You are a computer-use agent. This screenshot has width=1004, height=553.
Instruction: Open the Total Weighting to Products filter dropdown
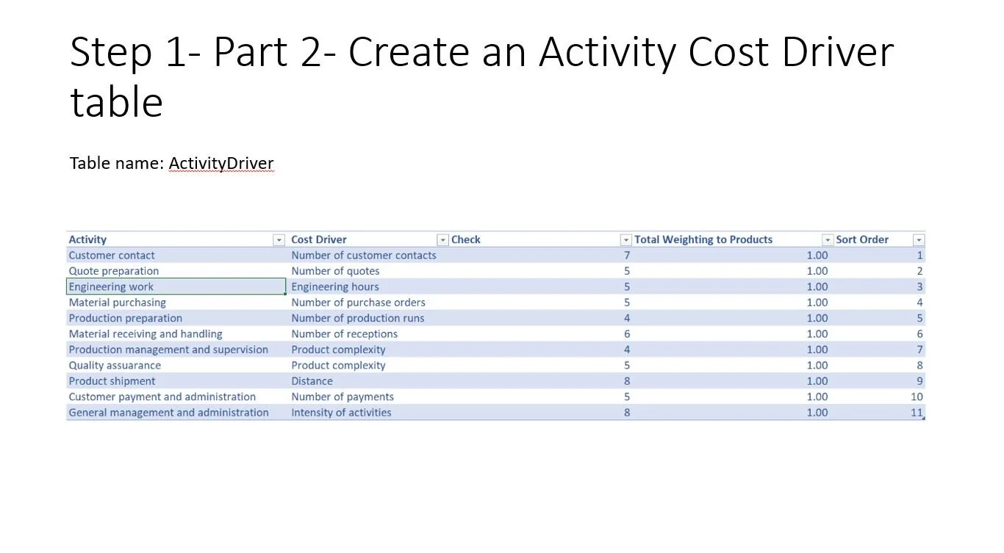tap(828, 239)
